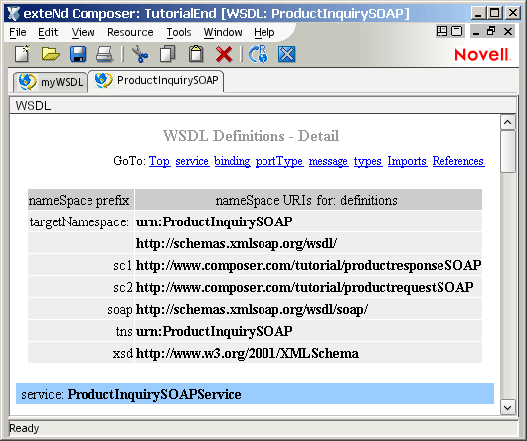Click the nameSpace URIs for definitions header
This screenshot has width=527, height=441.
[x=308, y=200]
